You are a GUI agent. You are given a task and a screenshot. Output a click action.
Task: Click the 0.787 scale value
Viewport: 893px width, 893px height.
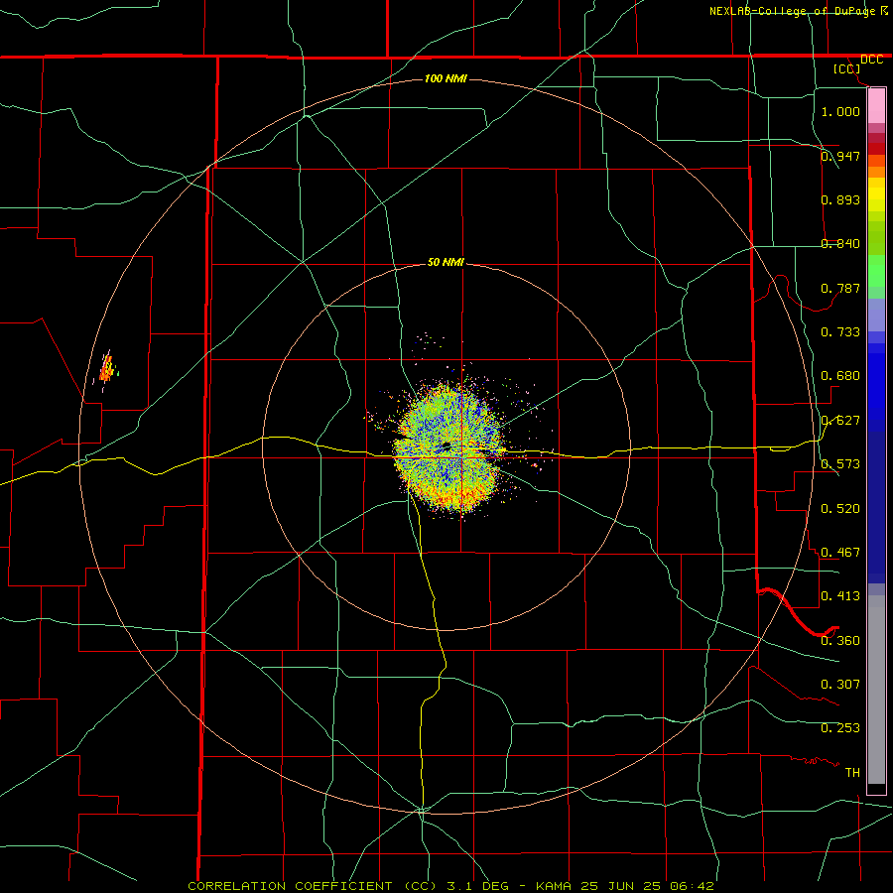[840, 288]
